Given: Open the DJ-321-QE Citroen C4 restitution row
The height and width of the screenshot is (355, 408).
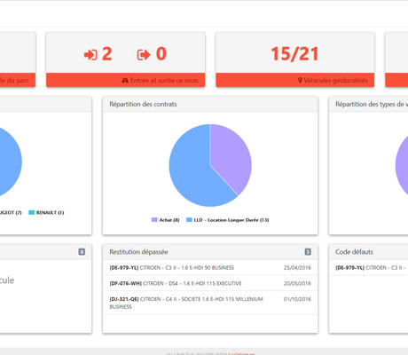Looking at the screenshot, I should [210, 303].
